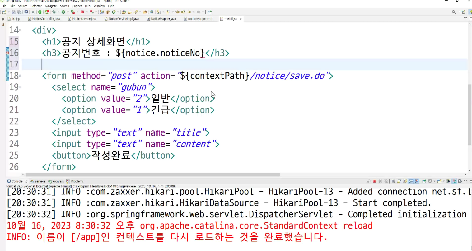Toggle Scroll Lock in console toolbar
The image size is (472, 251).
click(399, 181)
